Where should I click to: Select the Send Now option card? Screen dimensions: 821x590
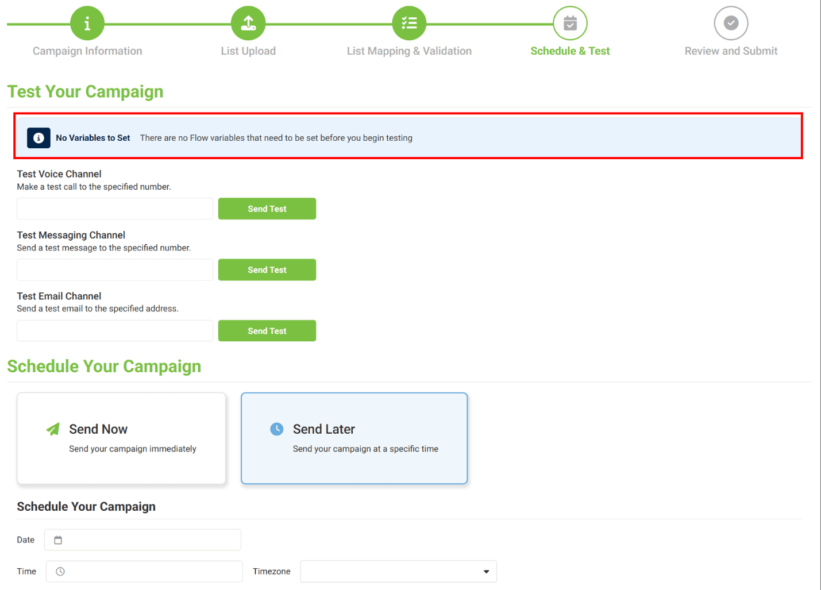(x=121, y=438)
